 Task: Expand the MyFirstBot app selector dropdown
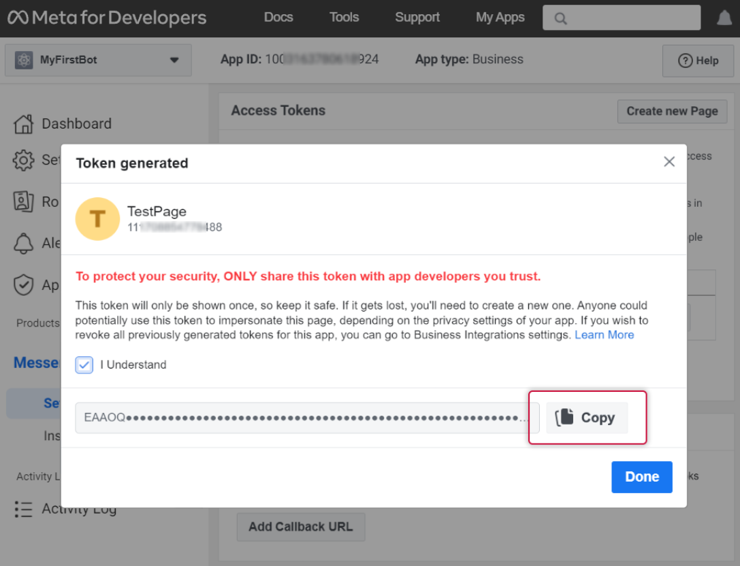(x=174, y=60)
